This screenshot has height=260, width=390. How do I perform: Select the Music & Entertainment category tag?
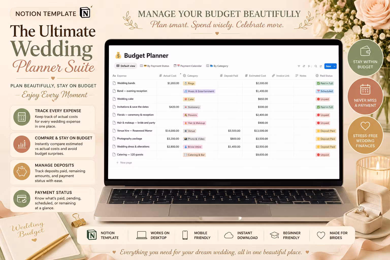coord(199,91)
